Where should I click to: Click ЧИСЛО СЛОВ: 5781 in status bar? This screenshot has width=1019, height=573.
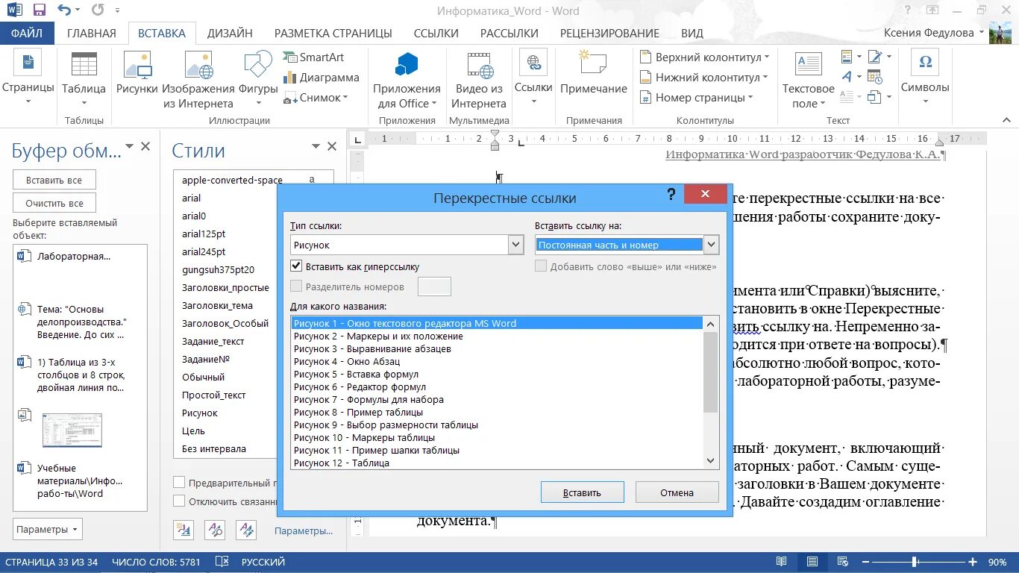(156, 562)
